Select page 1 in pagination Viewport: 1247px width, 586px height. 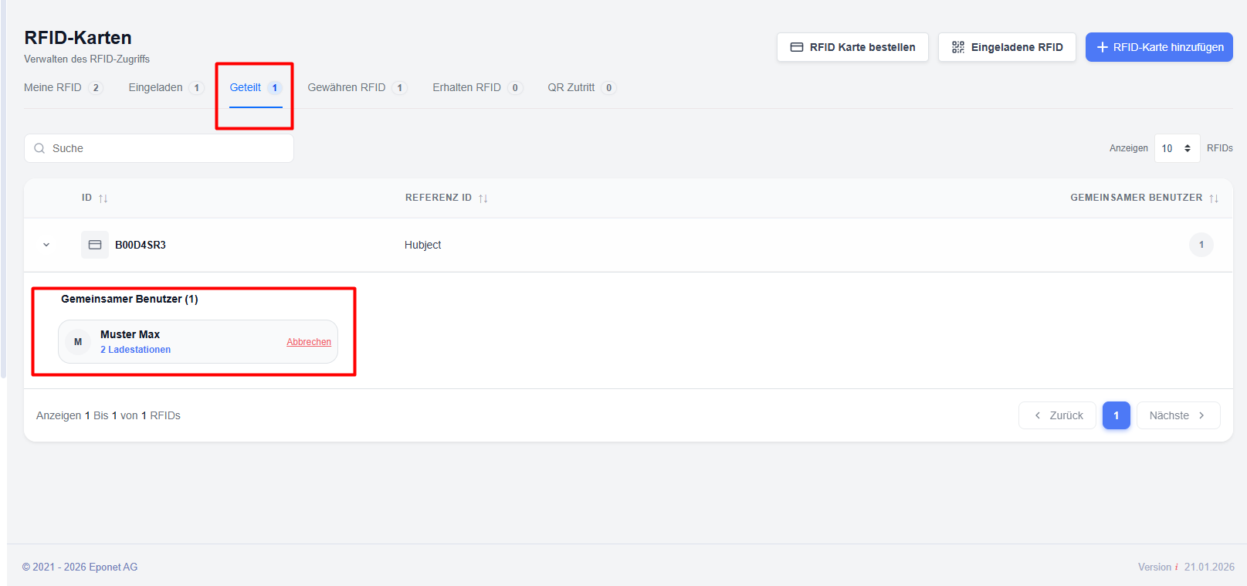(1117, 415)
